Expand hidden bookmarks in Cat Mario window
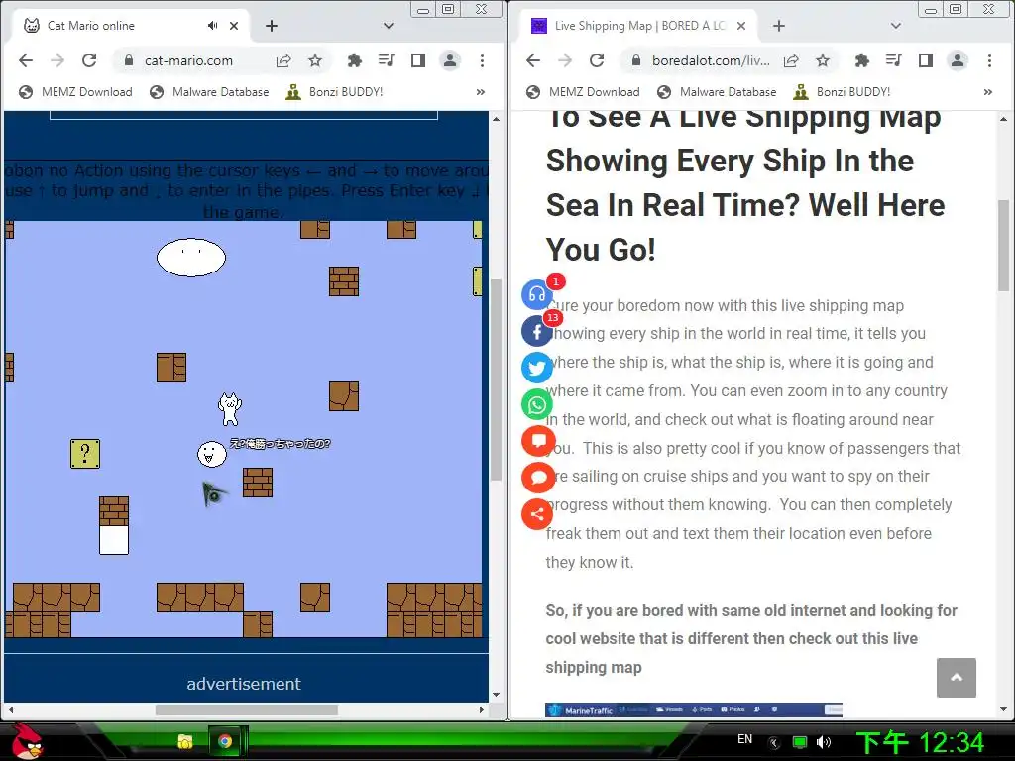1015x761 pixels. pos(481,92)
